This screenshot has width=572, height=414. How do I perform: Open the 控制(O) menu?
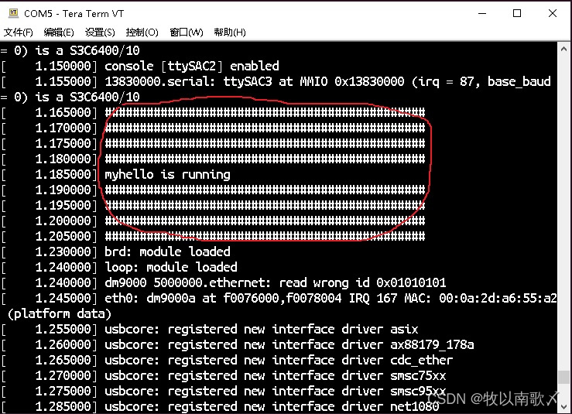point(142,33)
